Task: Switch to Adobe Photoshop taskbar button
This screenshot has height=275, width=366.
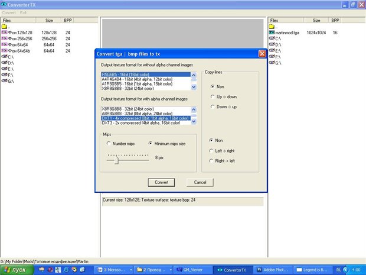Action: (x=272, y=270)
